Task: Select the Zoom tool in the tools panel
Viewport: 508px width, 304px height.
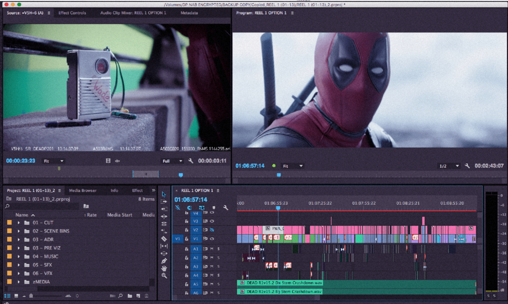Action: click(164, 276)
